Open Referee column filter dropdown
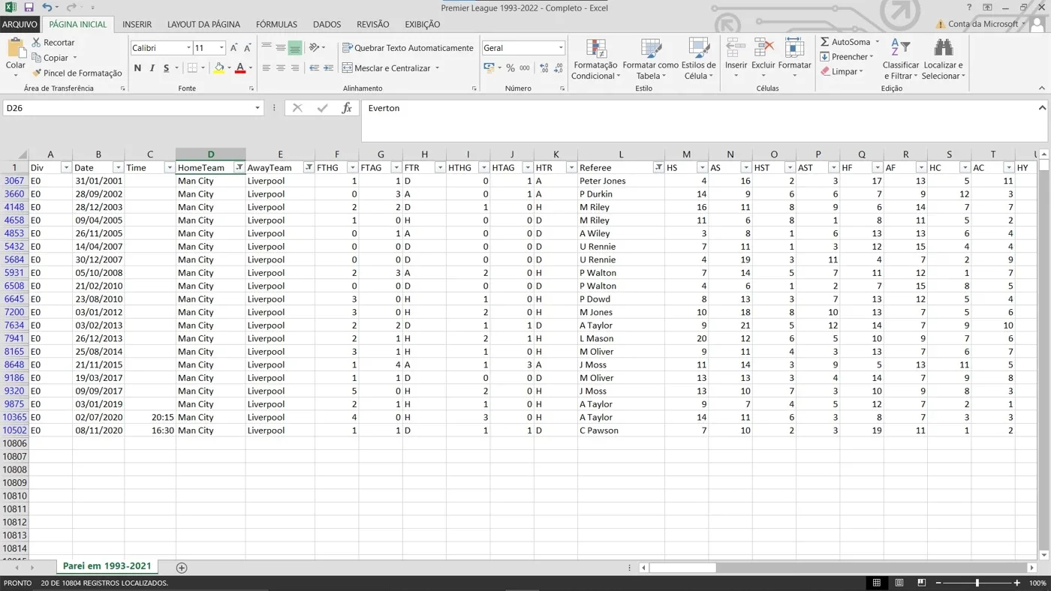Screen dimensions: 1051x591 point(658,168)
